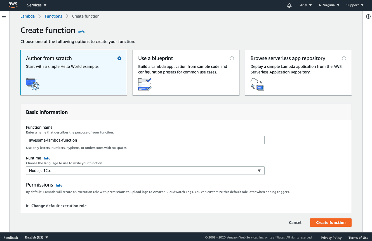Click Info link next to Permissions

[x=59, y=185]
